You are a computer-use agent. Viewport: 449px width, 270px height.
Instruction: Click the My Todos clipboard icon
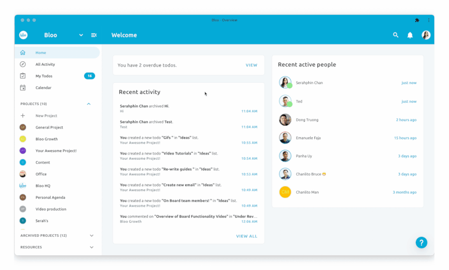coord(22,76)
